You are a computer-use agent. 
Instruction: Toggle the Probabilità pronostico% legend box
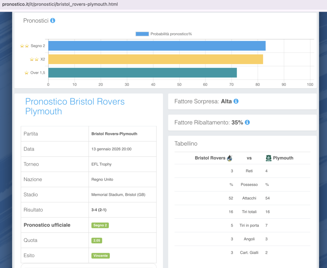pyautogui.click(x=142, y=34)
